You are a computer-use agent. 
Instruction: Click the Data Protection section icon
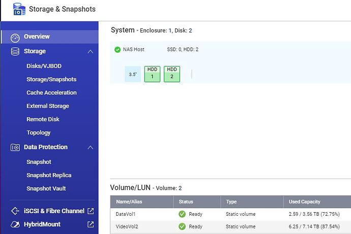15,147
